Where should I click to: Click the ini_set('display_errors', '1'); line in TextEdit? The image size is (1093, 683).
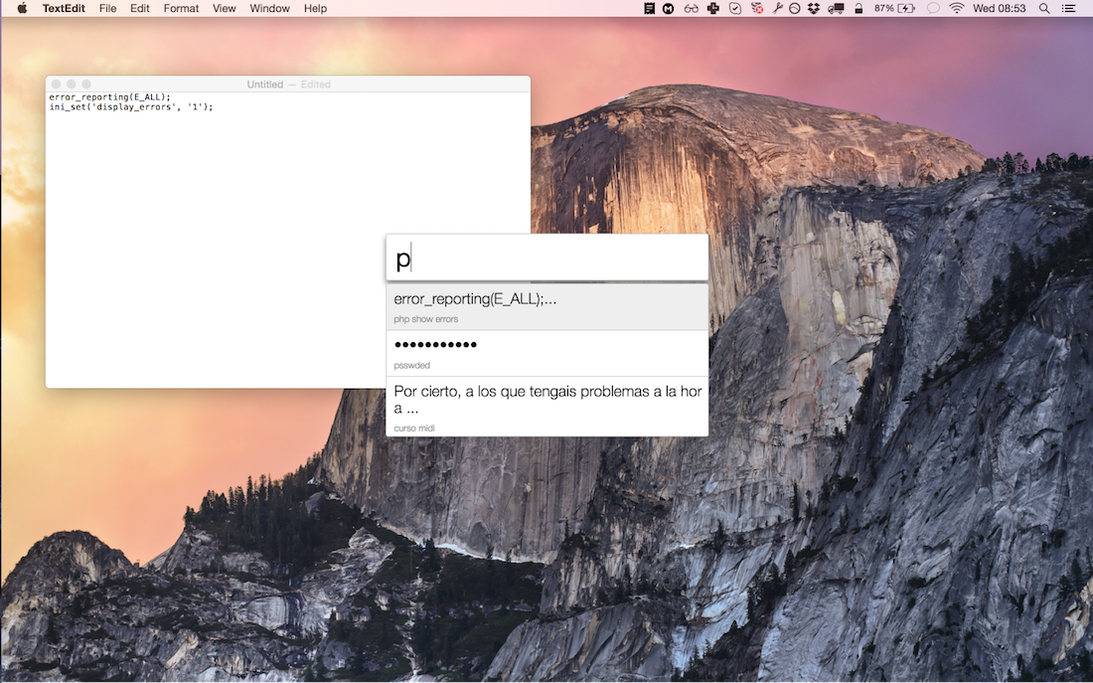click(131, 106)
